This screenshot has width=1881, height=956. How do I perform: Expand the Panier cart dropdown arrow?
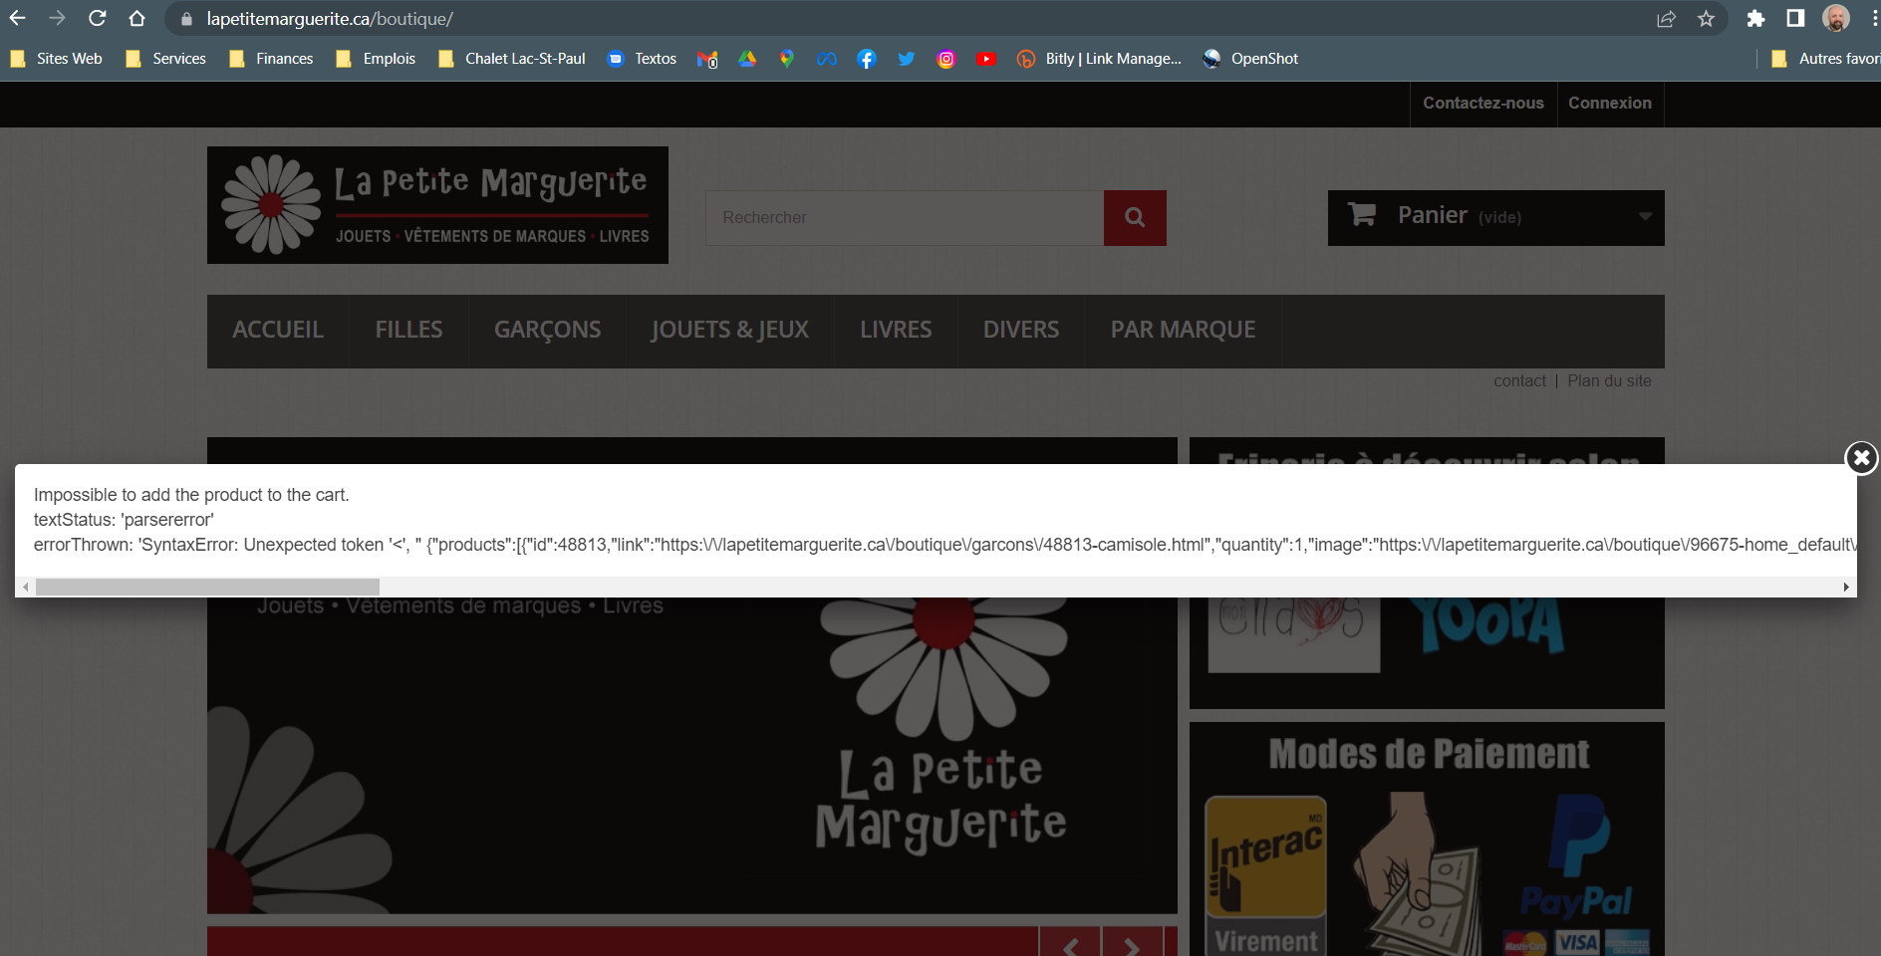(x=1645, y=217)
